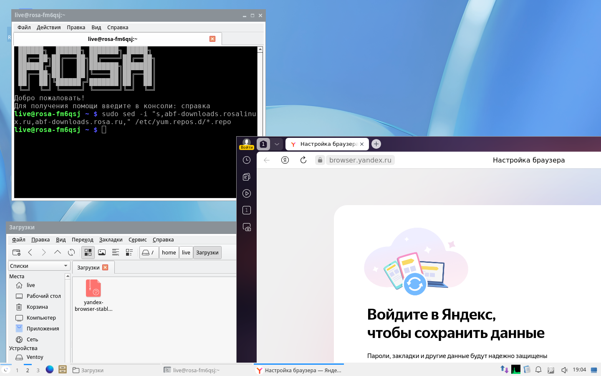The height and width of the screenshot is (376, 601).
Task: Open terminal 'Файл' menu
Action: tap(24, 28)
